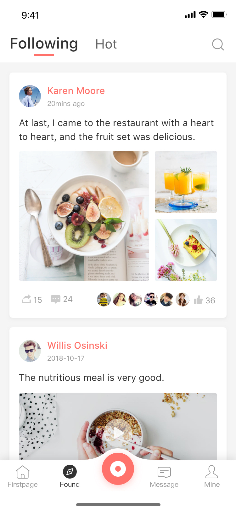236x512 pixels.
Task: Tap the share icon with count 15
Action: pos(26,299)
